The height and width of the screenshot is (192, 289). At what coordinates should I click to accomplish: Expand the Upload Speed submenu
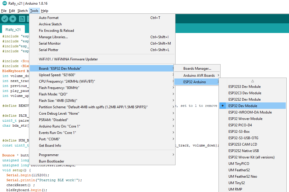(x=102, y=75)
